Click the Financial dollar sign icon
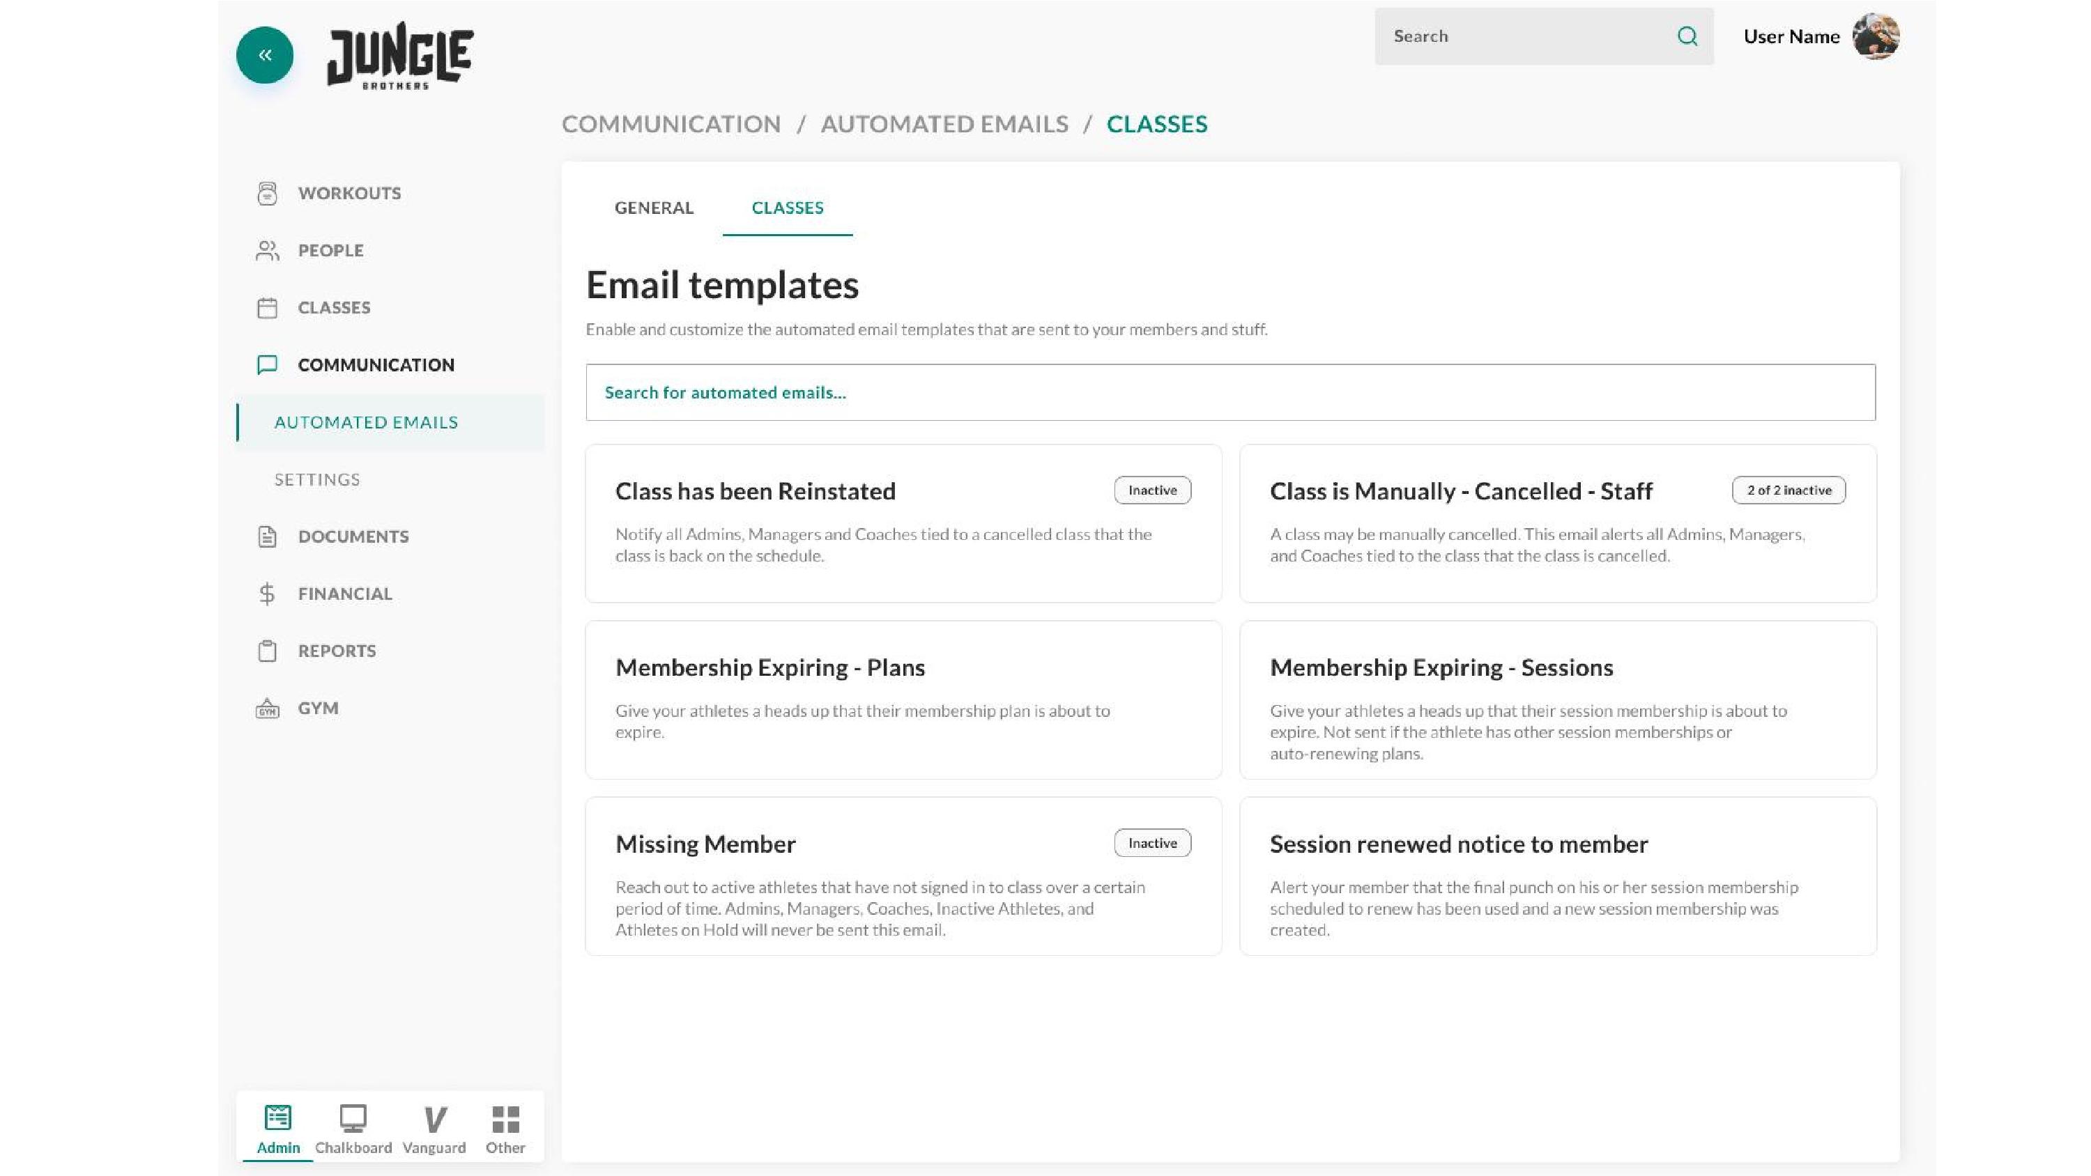Screen dimensions: 2091x1176 [x=267, y=594]
